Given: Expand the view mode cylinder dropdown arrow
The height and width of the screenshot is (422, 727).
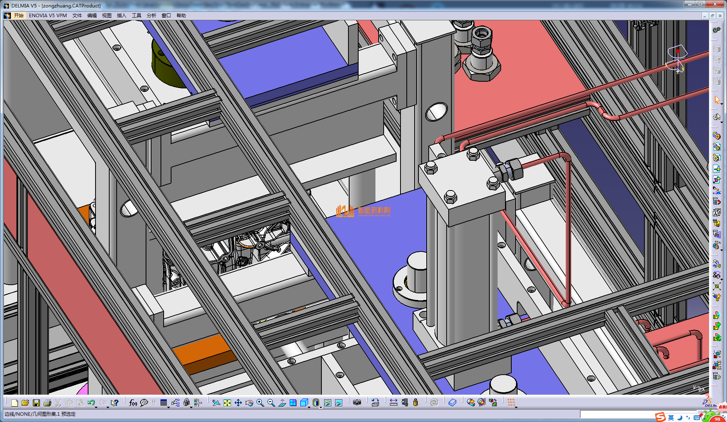Looking at the screenshot, I should [x=321, y=407].
